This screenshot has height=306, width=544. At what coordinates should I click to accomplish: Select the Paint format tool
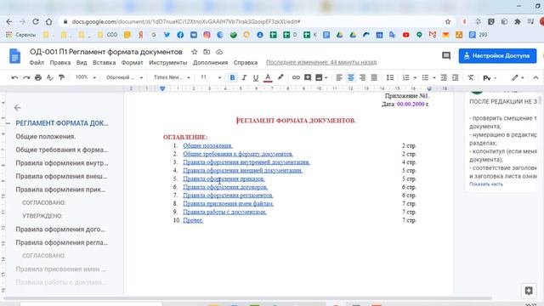click(61, 77)
